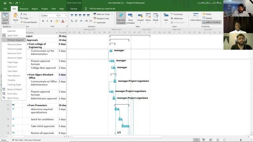
Task: Open the View tab
Action: [x=54, y=9]
